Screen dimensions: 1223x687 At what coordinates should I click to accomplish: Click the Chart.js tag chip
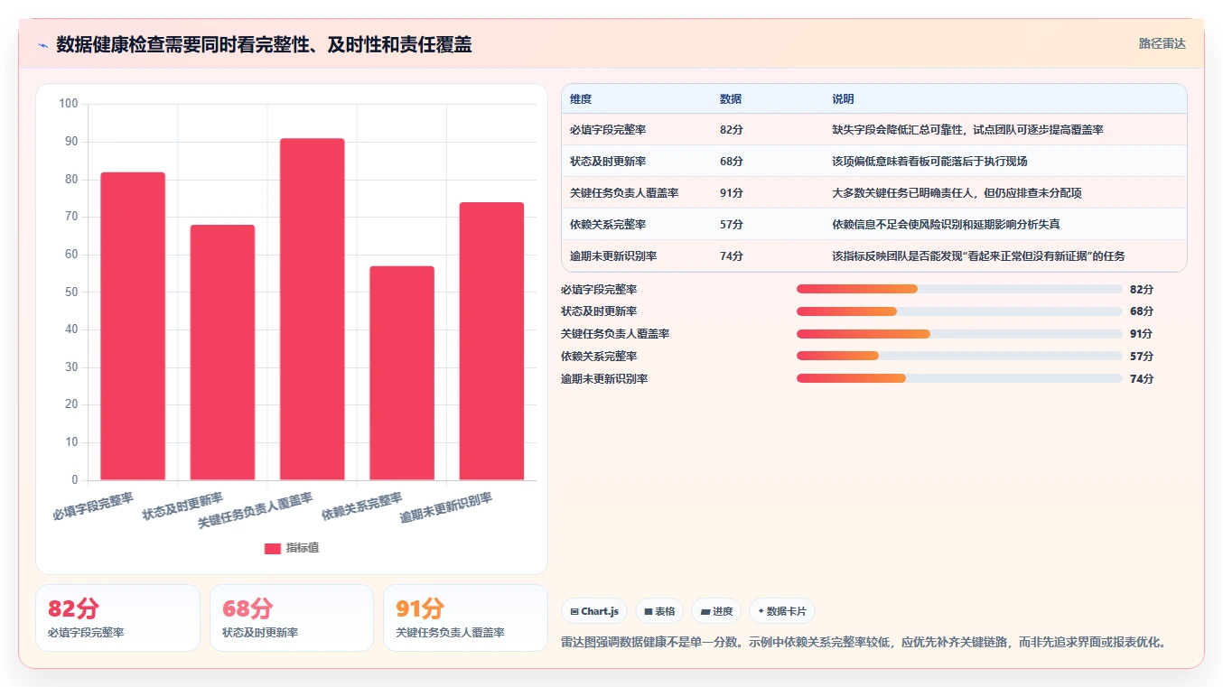click(594, 611)
